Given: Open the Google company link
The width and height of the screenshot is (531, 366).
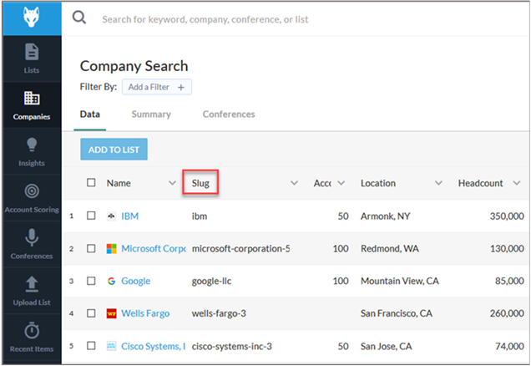Looking at the screenshot, I should coord(135,281).
